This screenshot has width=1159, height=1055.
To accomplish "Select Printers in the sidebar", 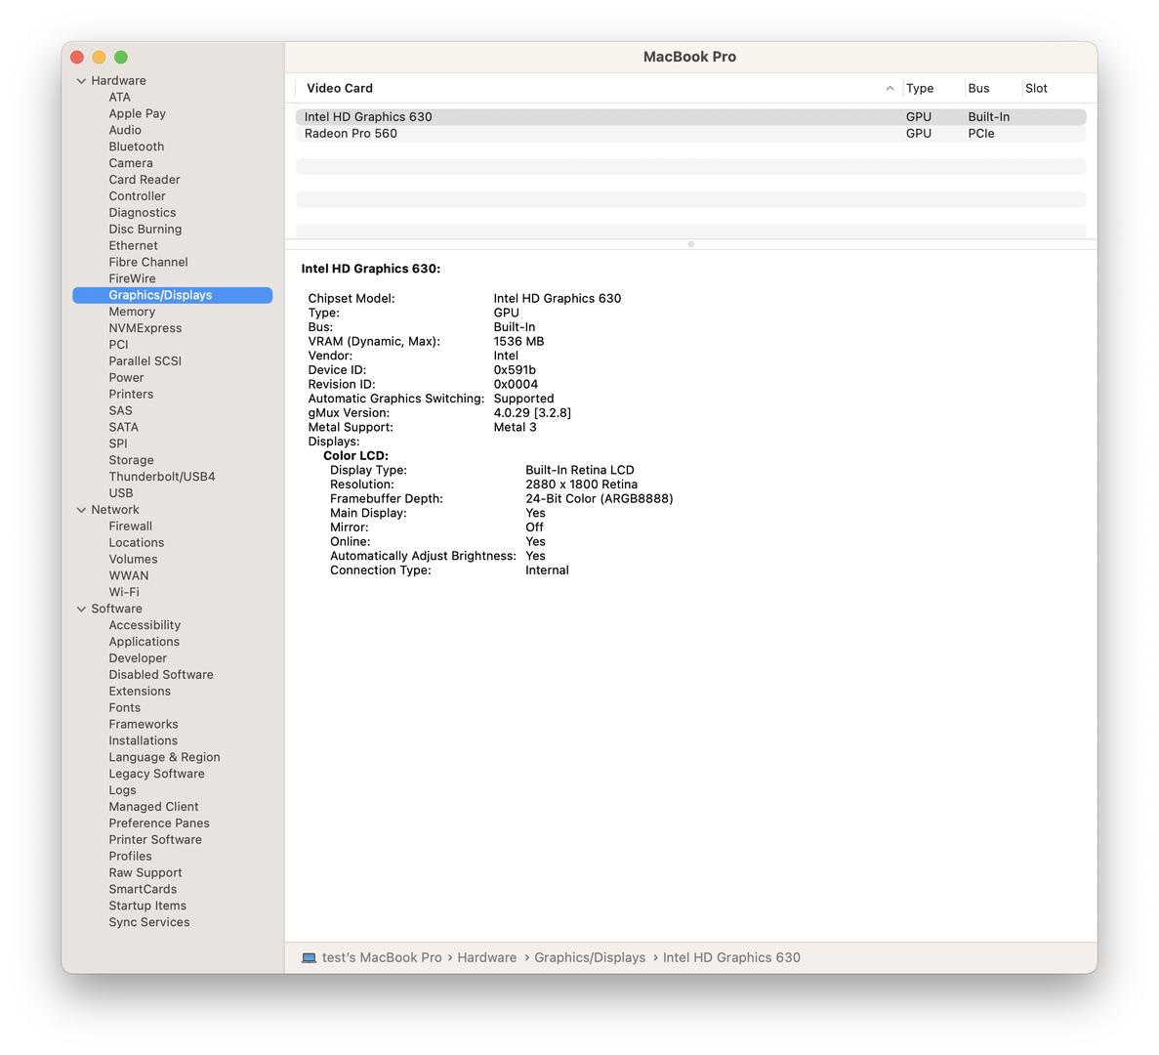I will click(131, 395).
